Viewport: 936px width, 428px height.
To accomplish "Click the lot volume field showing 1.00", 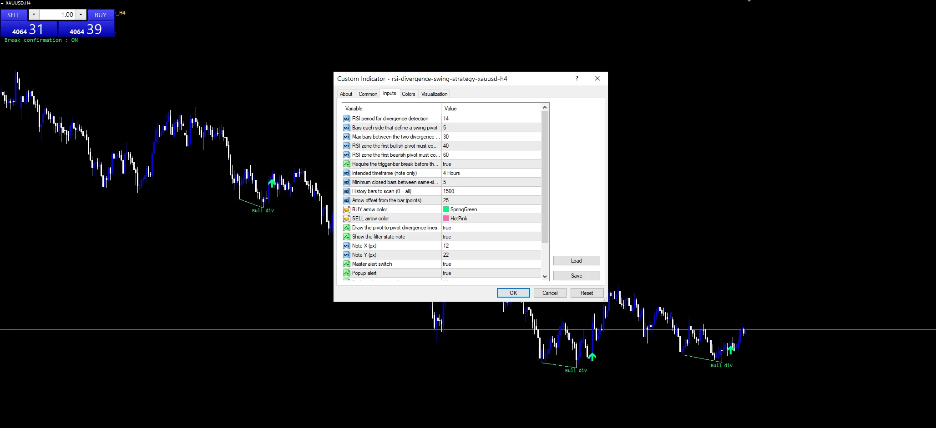I will click(57, 15).
